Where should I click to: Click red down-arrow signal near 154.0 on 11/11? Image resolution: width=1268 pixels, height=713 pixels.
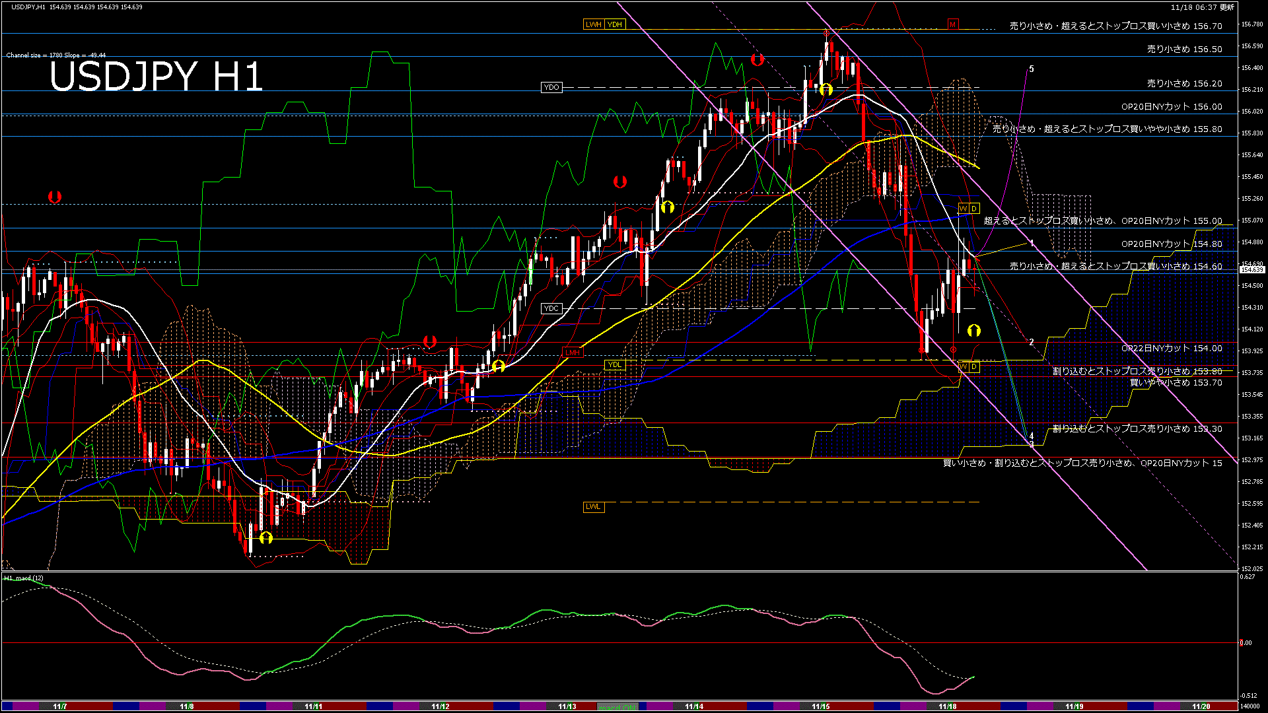pos(430,341)
